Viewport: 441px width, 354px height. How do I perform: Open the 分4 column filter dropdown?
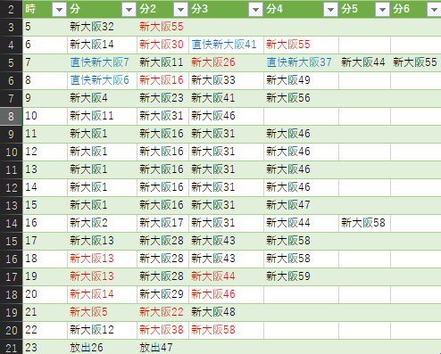tap(330, 10)
